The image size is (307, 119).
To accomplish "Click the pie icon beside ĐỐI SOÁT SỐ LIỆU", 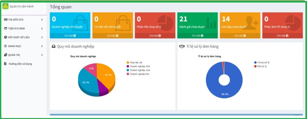I will 6,37.
